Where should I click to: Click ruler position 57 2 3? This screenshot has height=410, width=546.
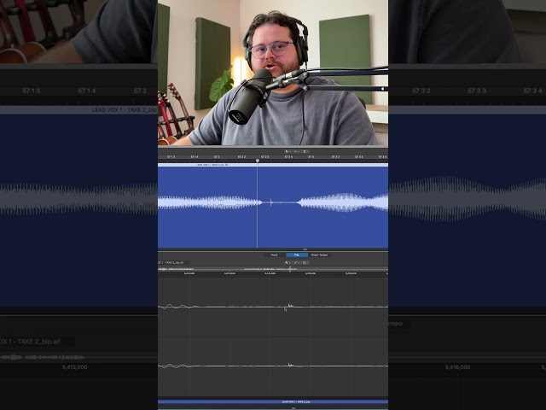point(265,157)
